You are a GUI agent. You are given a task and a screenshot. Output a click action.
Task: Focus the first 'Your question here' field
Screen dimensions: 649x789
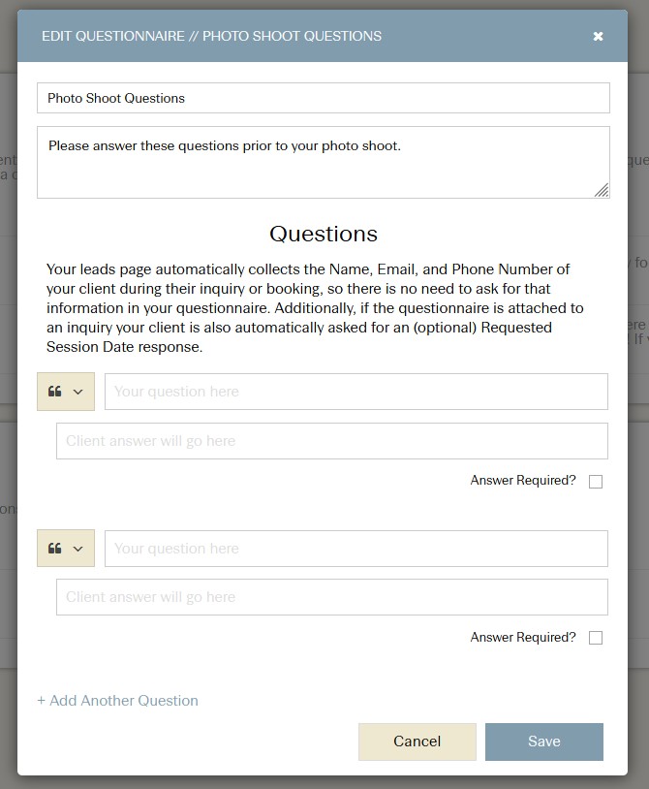[x=355, y=392]
